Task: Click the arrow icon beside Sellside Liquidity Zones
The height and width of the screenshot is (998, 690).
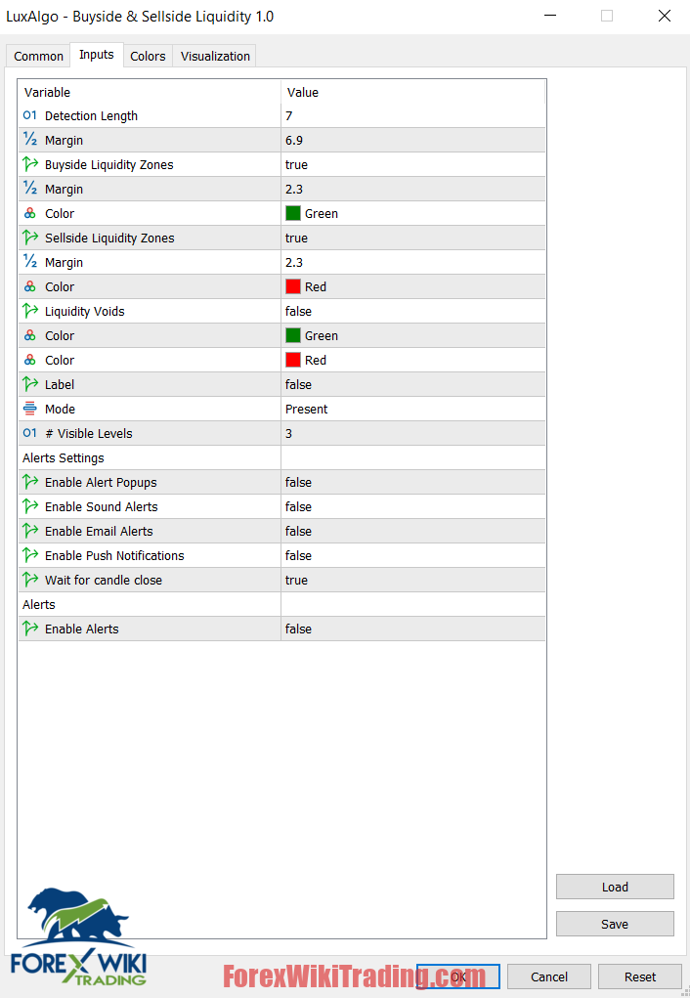Action: tap(30, 238)
